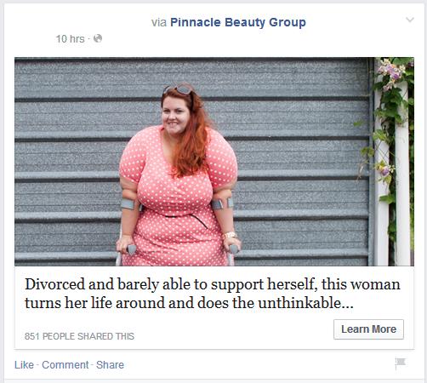Open the 10 hrs timestamp permalink

[x=70, y=39]
